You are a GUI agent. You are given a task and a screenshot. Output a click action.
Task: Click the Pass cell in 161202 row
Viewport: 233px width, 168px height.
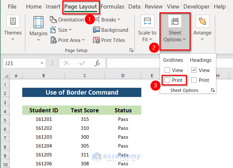tap(123, 128)
